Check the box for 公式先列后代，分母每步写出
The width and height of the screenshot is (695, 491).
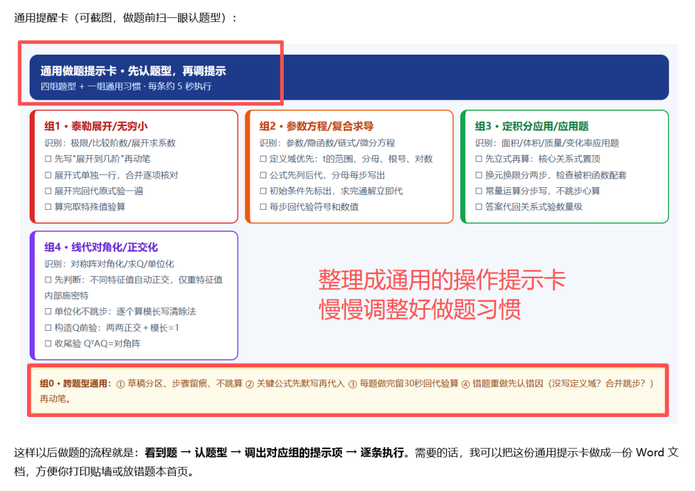(x=263, y=175)
